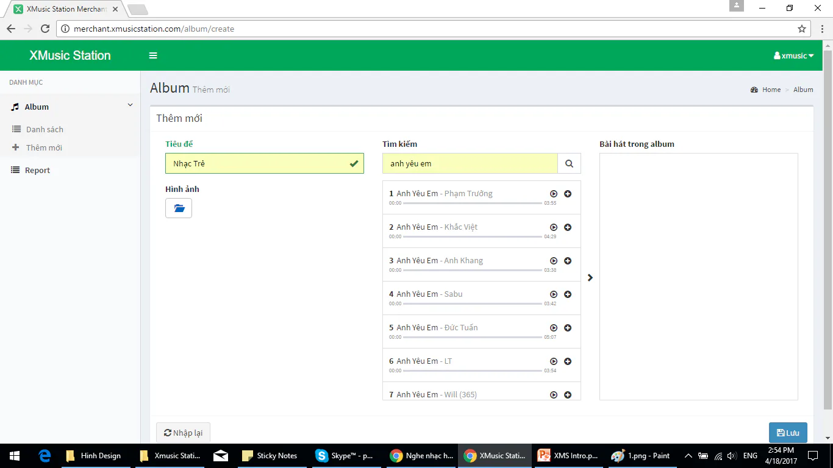Add Anh Yêu Em by LT to album

568,361
